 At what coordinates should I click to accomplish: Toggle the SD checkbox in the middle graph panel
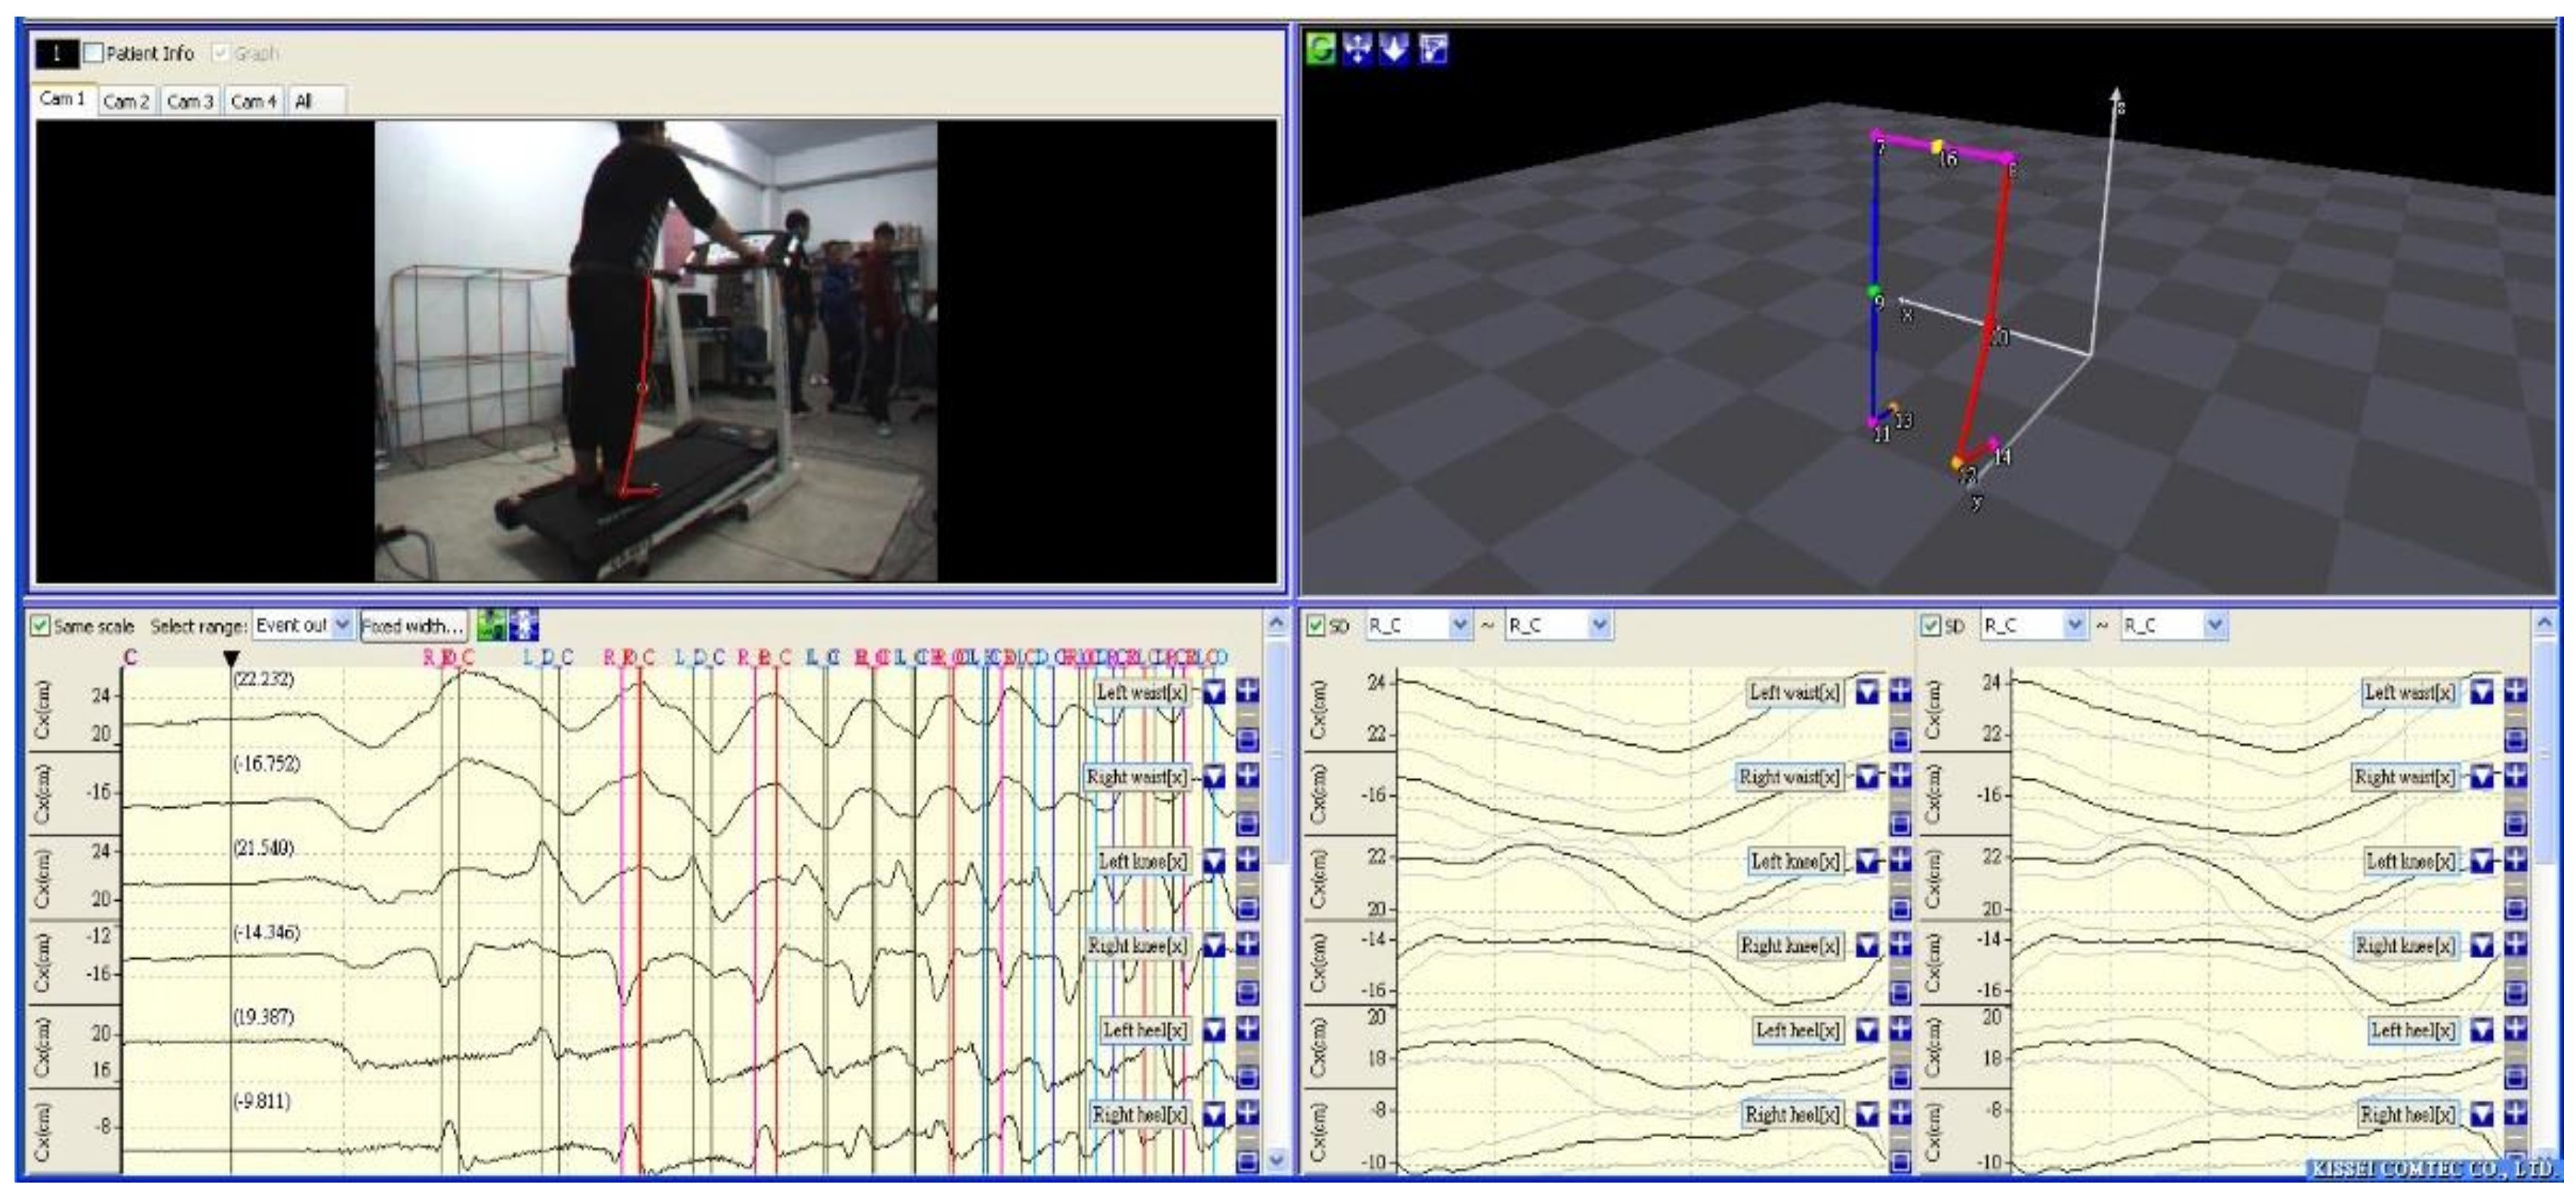click(x=1317, y=626)
